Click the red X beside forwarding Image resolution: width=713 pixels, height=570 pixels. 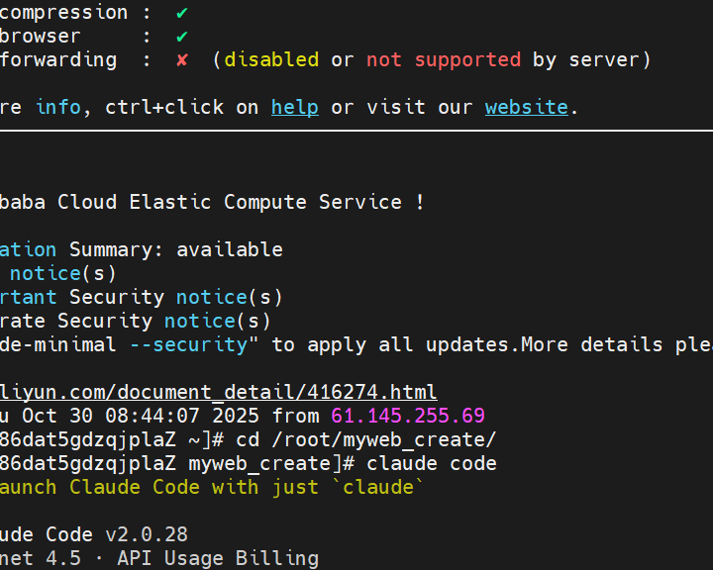pyautogui.click(x=182, y=60)
